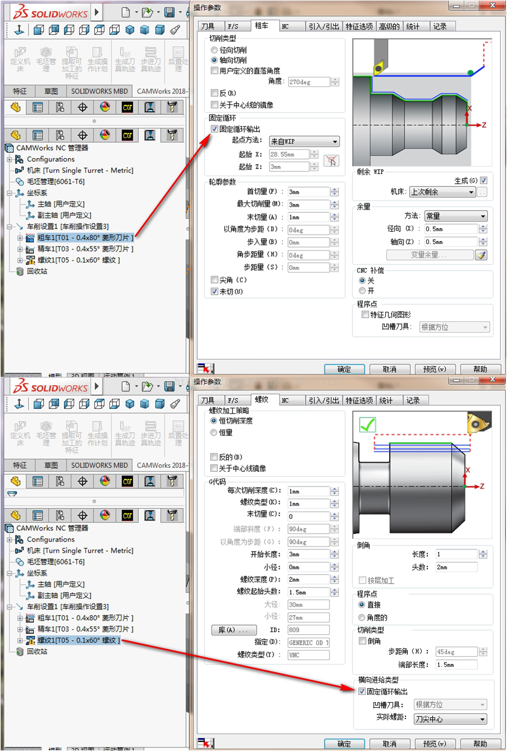
Task: Click 步进刀具轨迹 icon beside the 螺纹 dialog
Action: tap(150, 427)
